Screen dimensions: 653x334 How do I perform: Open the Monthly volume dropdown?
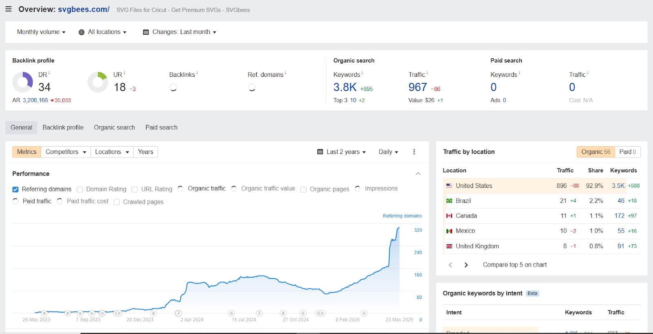coord(41,32)
